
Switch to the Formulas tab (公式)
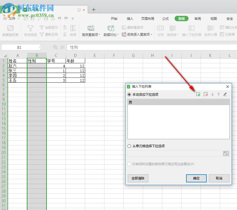coord(165,19)
